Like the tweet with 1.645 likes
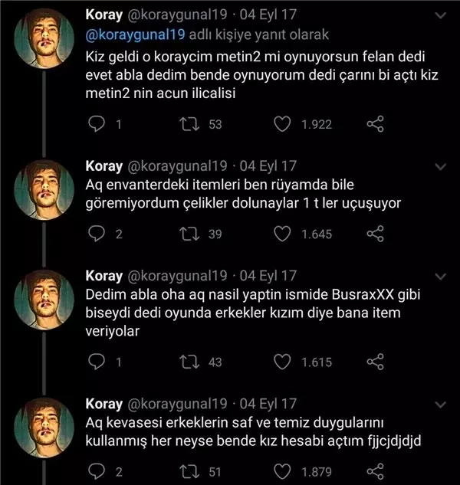This screenshot has height=485, width=460. coord(282,234)
